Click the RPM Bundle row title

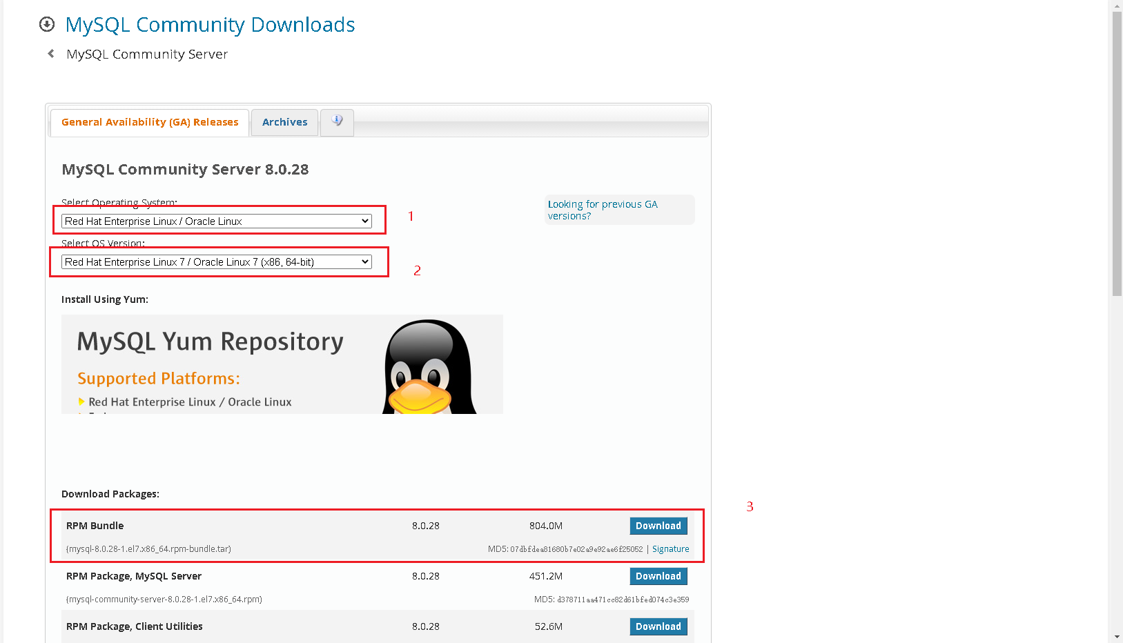coord(95,526)
